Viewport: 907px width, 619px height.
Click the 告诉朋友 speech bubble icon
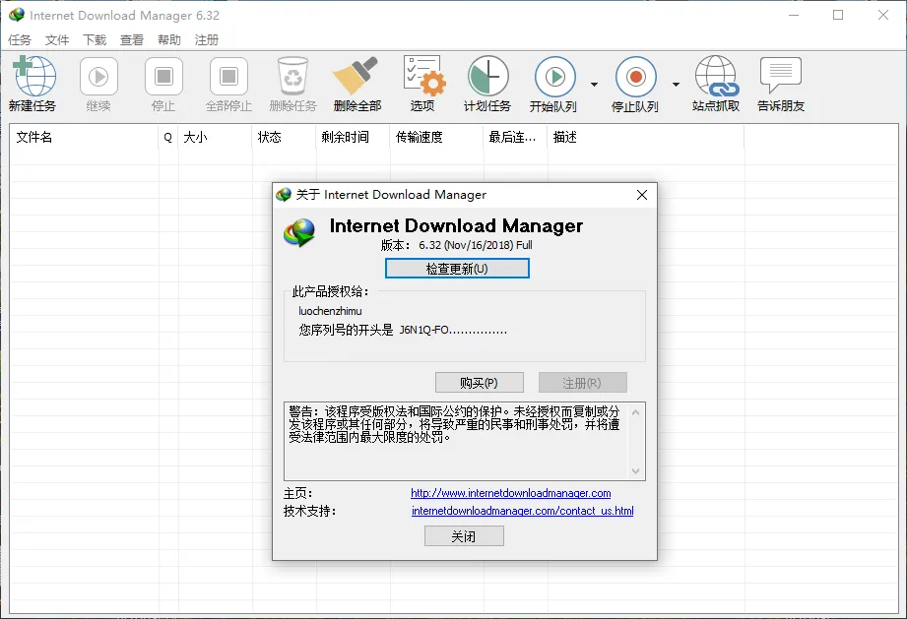tap(780, 78)
